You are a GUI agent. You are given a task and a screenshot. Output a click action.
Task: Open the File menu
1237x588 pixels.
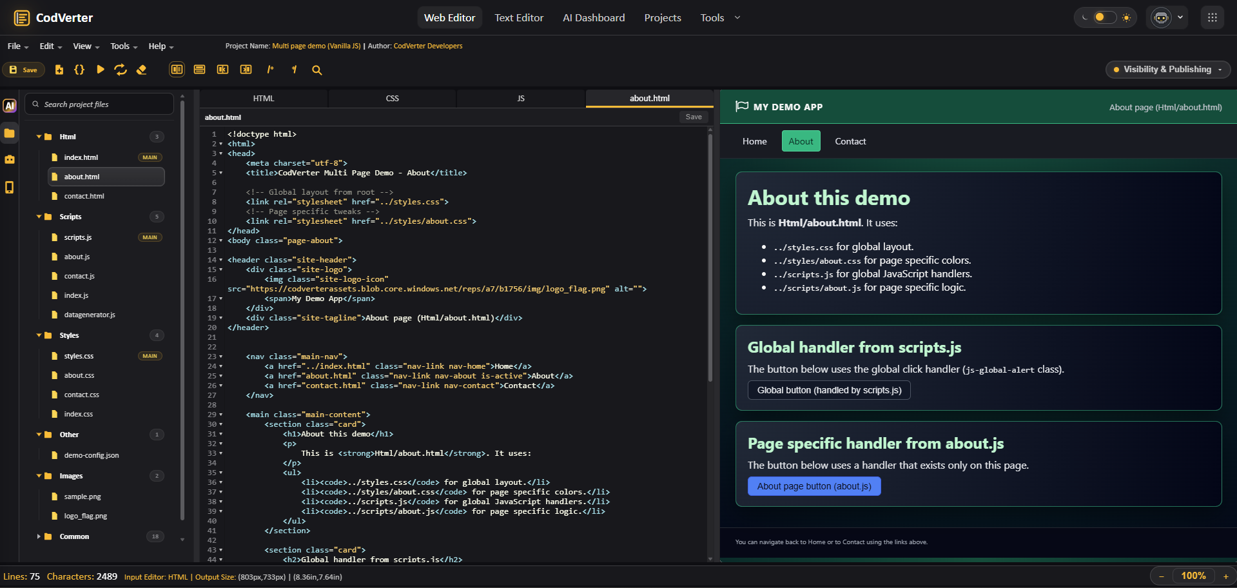18,46
